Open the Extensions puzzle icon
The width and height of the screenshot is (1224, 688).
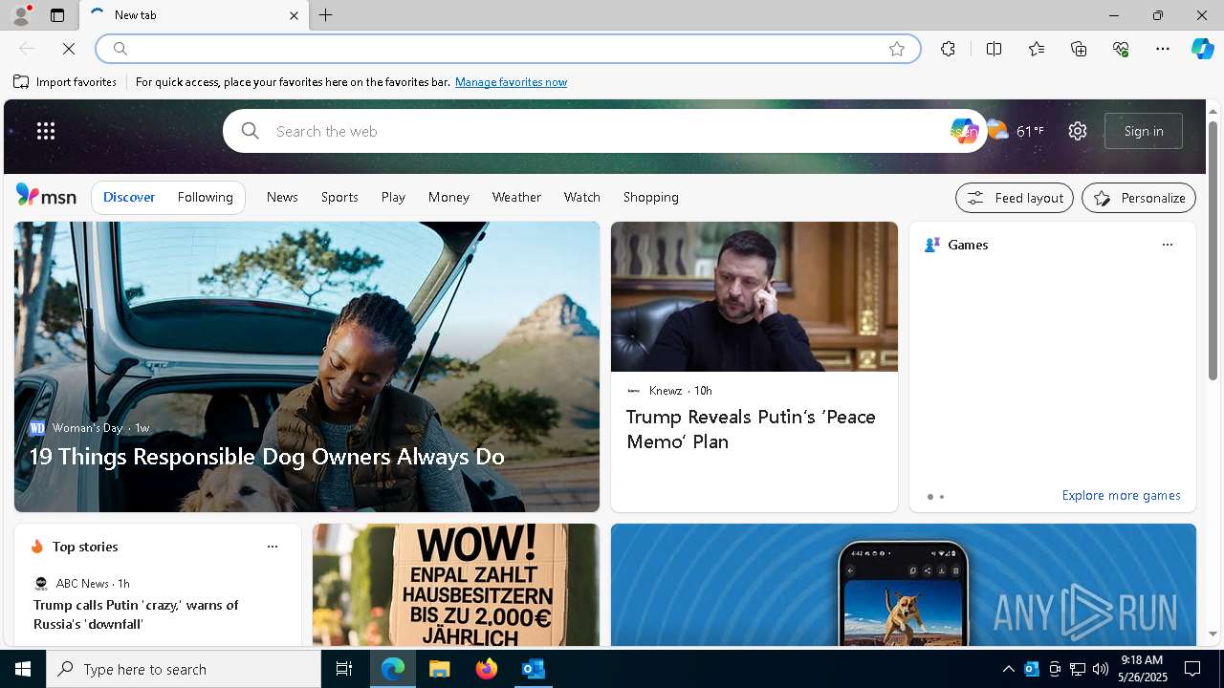[948, 49]
